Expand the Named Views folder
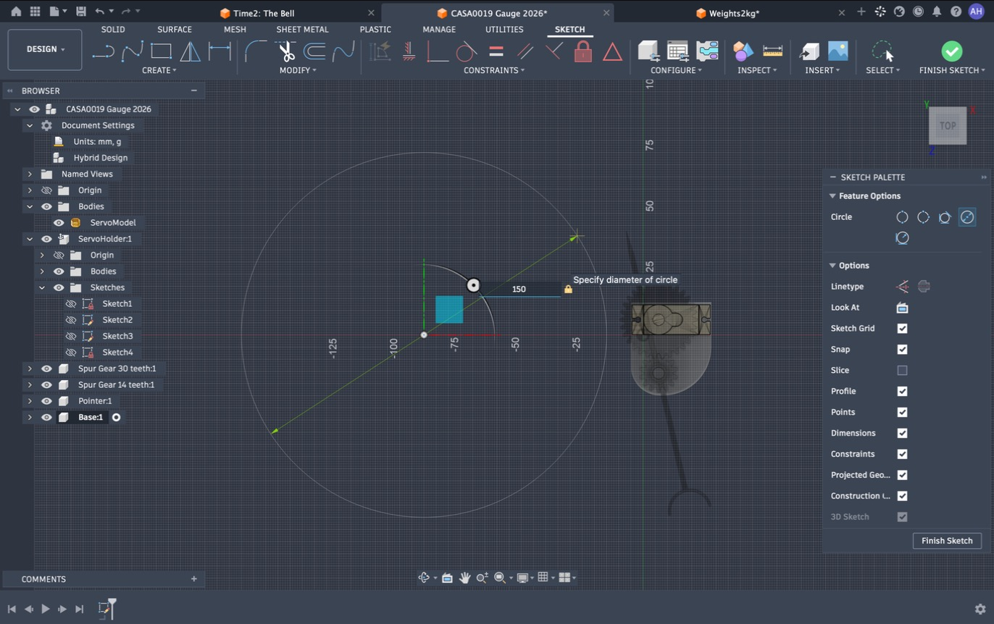This screenshot has width=994, height=624. coord(30,174)
